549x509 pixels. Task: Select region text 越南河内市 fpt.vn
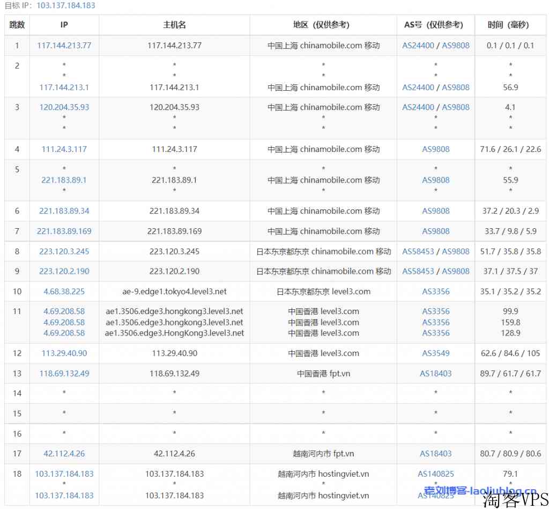point(323,453)
